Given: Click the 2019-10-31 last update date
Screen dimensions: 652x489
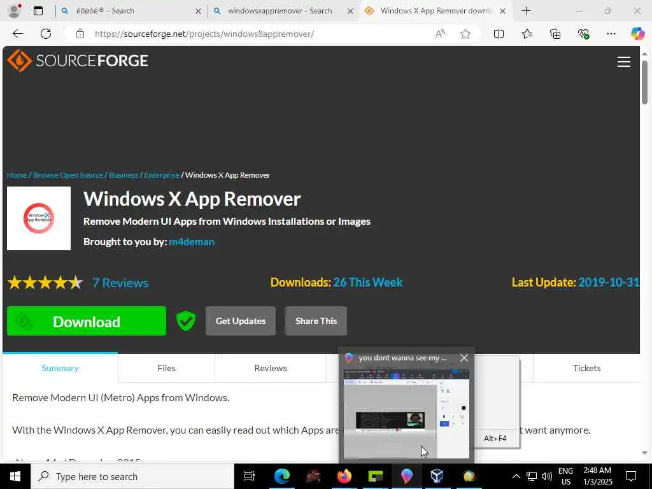Looking at the screenshot, I should [x=608, y=282].
